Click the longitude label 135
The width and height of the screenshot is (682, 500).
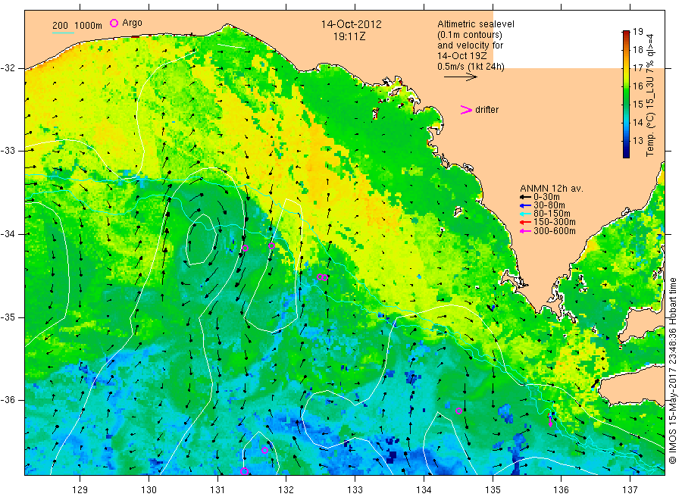tap(493, 490)
